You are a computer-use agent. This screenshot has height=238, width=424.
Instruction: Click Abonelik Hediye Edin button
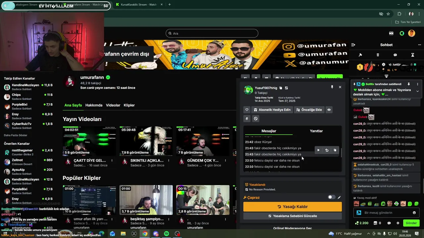pyautogui.click(x=272, y=110)
